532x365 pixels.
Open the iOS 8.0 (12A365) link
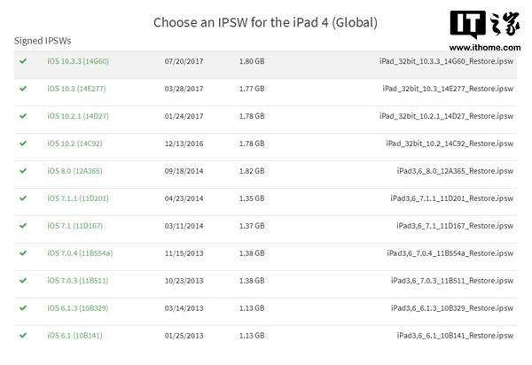74,171
